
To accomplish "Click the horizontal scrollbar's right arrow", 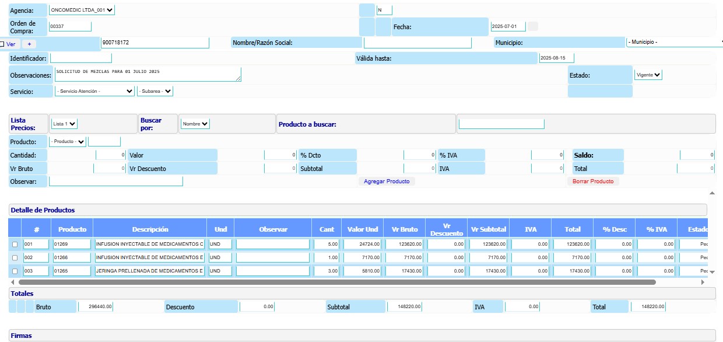I will pyautogui.click(x=702, y=282).
